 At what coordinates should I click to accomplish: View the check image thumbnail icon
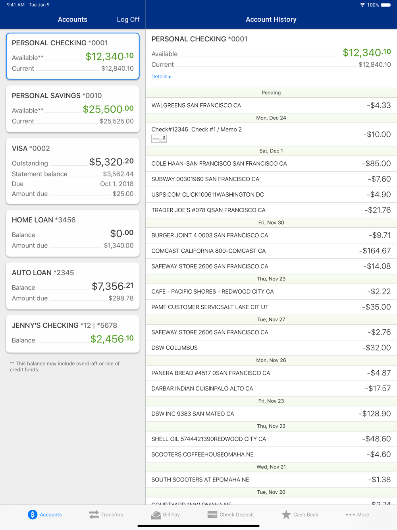tap(159, 138)
